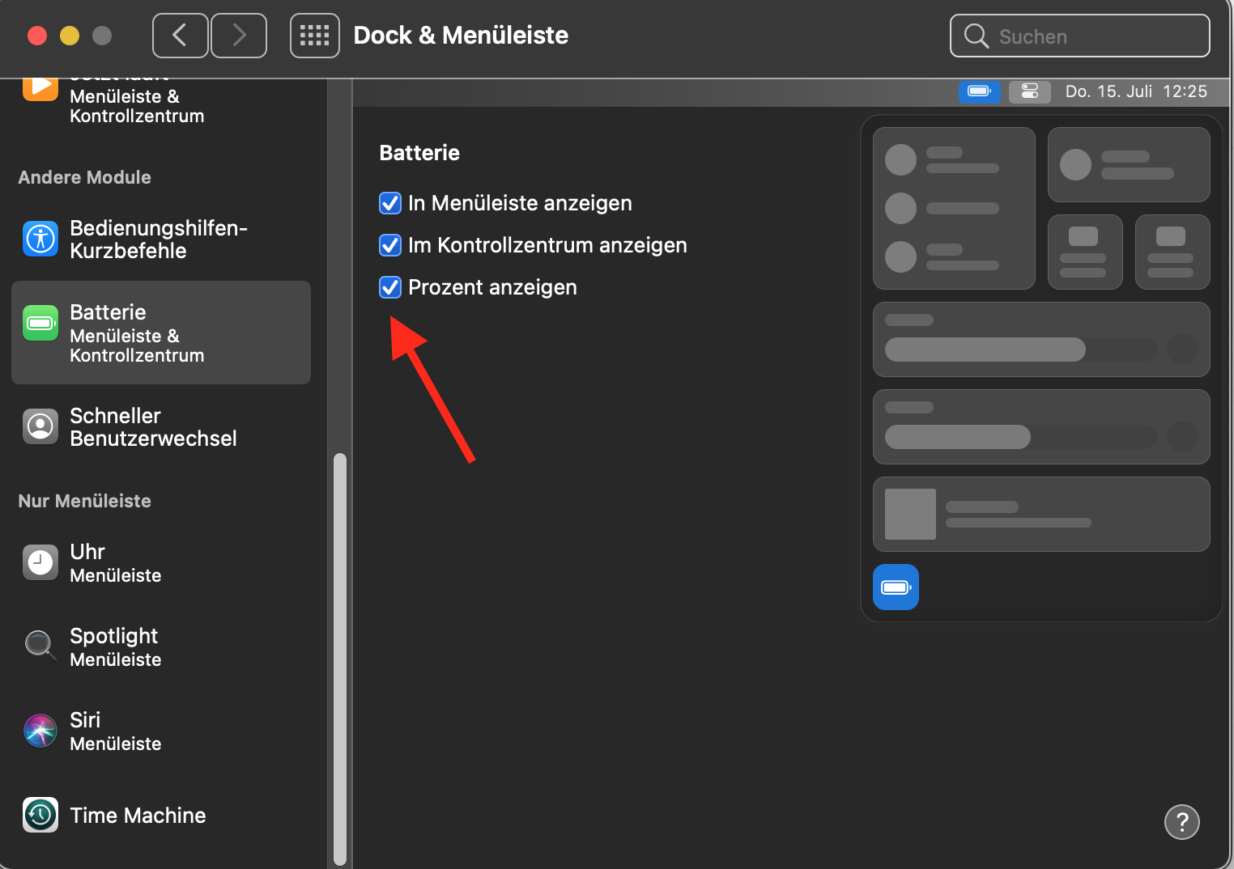
Task: Toggle Im Kontrollzentrum anzeigen checkbox
Action: [x=390, y=245]
